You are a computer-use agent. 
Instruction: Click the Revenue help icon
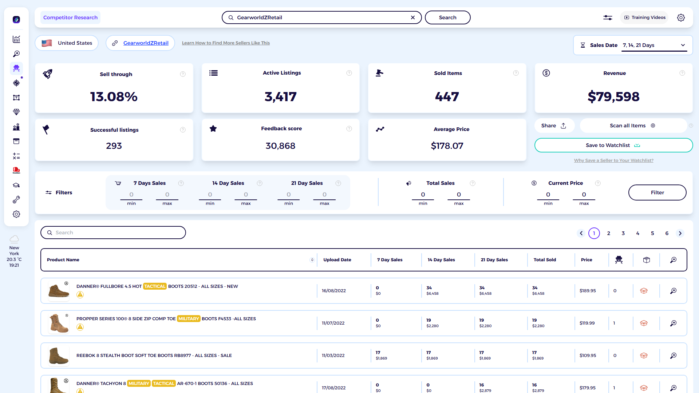tap(682, 73)
